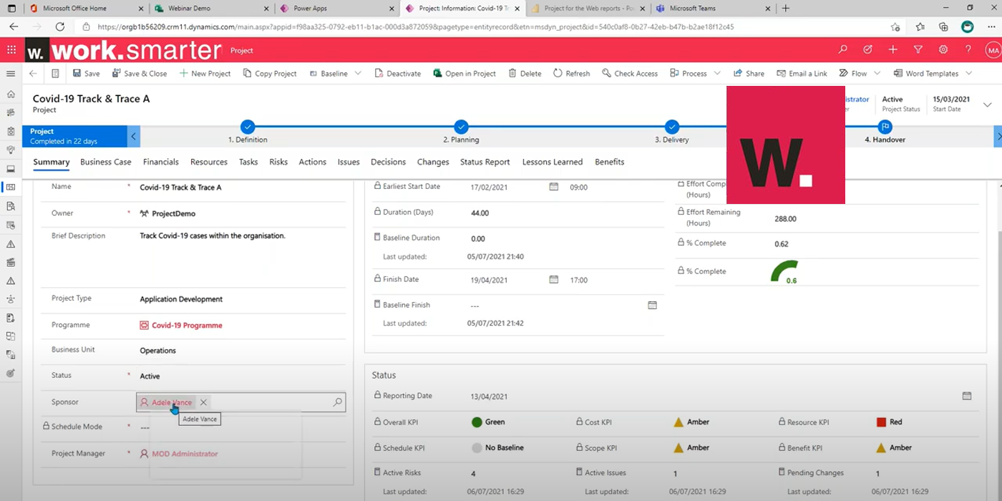Open the Covid-19 Programme link
The height and width of the screenshot is (501, 1002).
pyautogui.click(x=187, y=325)
